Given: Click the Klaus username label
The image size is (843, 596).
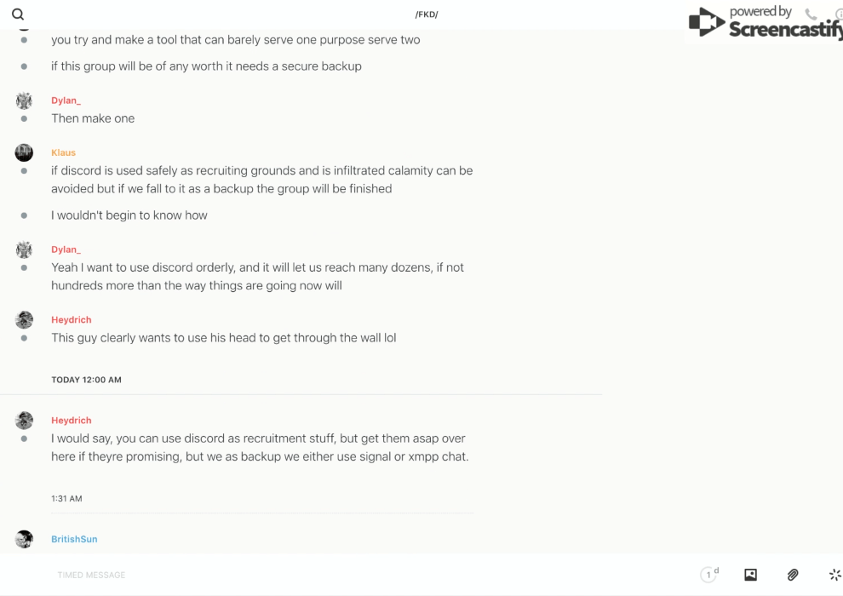Looking at the screenshot, I should (63, 152).
